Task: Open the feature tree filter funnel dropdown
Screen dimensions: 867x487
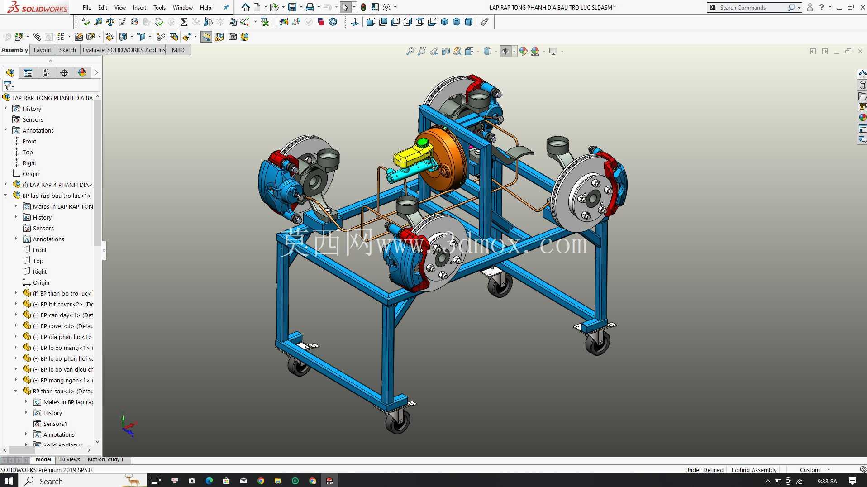Action: click(9, 86)
